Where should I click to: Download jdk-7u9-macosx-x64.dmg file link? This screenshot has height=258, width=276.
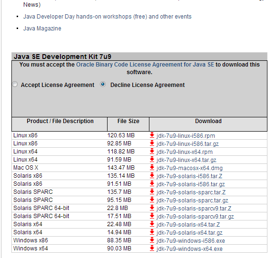[189, 168]
